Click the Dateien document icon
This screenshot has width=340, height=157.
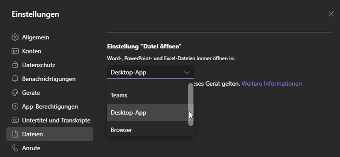(x=15, y=134)
